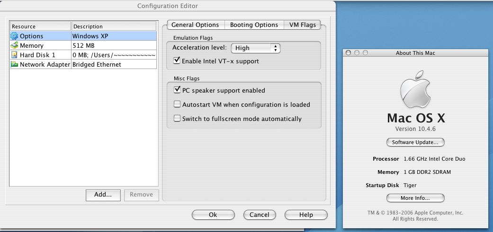
Task: Select the VM Flags tab
Action: 302,25
